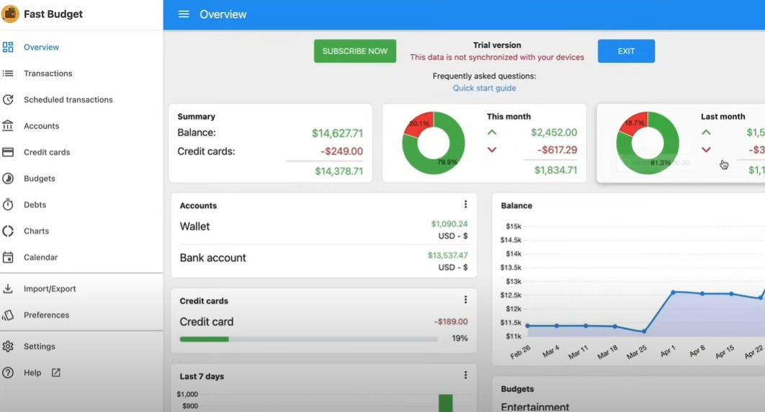Open the Wallet account row

tap(323, 229)
